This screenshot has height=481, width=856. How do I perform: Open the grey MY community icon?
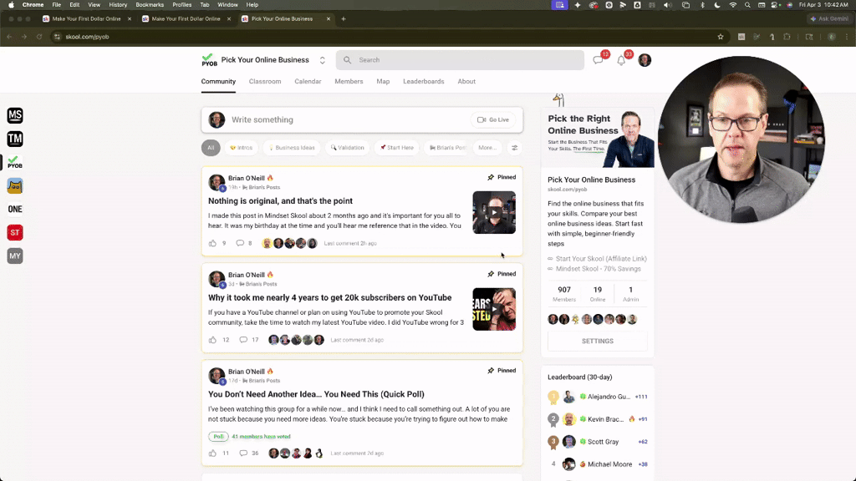click(x=15, y=256)
